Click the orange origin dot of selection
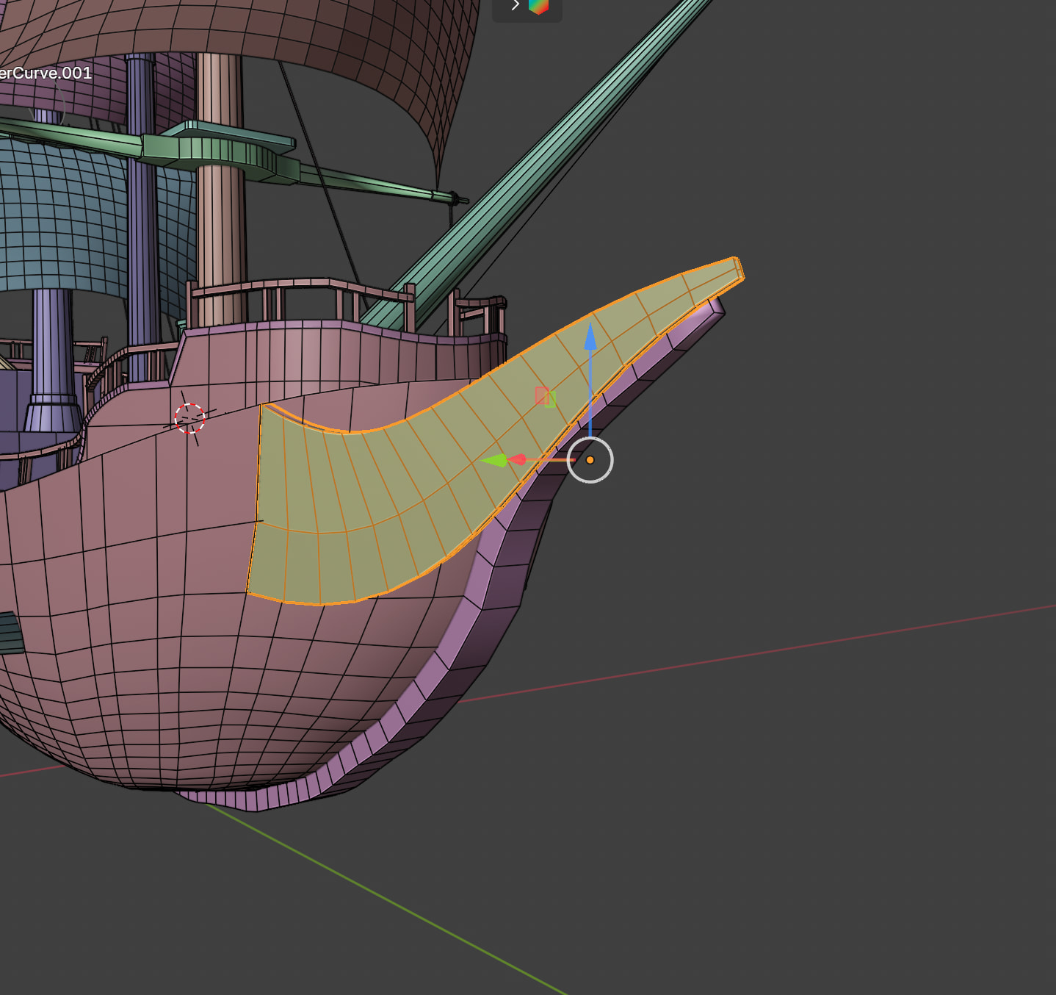This screenshot has width=1056, height=995. coord(590,460)
